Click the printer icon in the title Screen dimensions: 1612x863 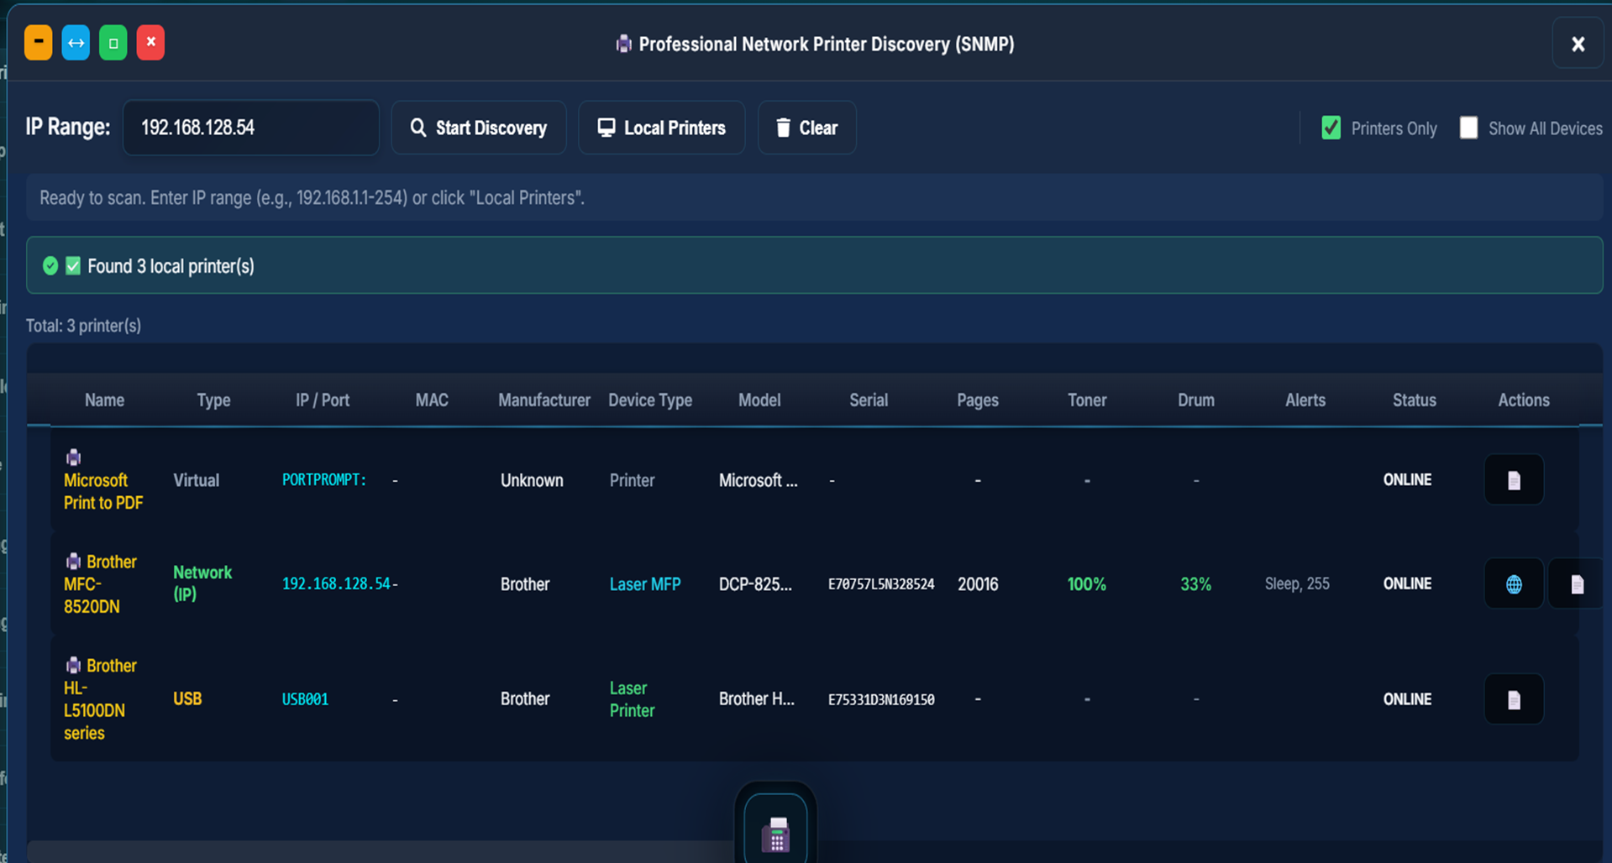pos(623,44)
